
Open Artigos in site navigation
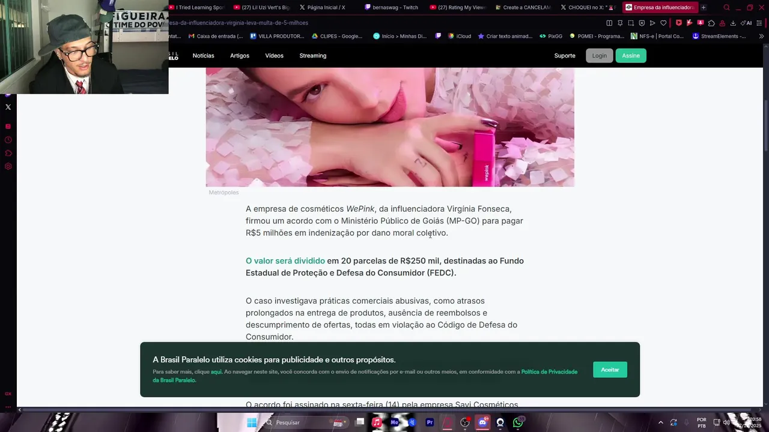click(239, 55)
